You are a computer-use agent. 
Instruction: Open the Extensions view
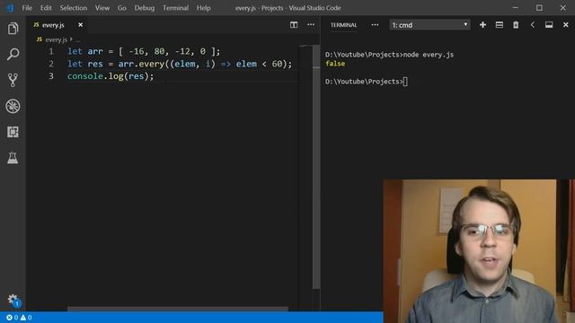coord(13,132)
